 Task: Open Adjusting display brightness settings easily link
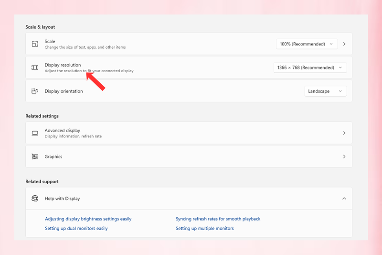coord(88,219)
